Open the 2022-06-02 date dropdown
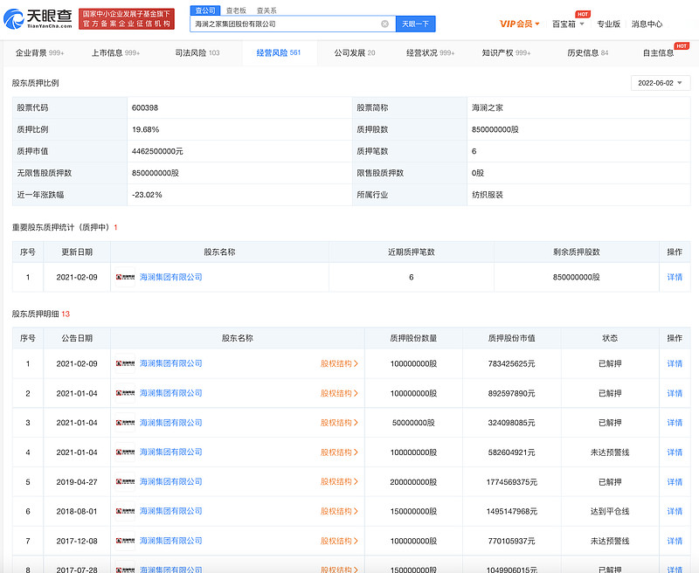 click(661, 83)
